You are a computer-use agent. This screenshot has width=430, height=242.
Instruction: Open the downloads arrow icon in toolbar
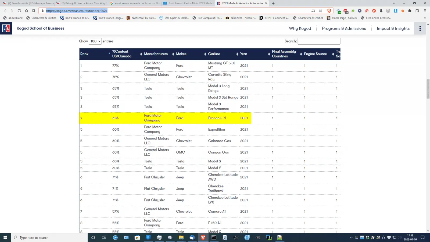click(x=381, y=11)
